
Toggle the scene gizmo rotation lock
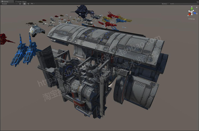tap(197, 7)
